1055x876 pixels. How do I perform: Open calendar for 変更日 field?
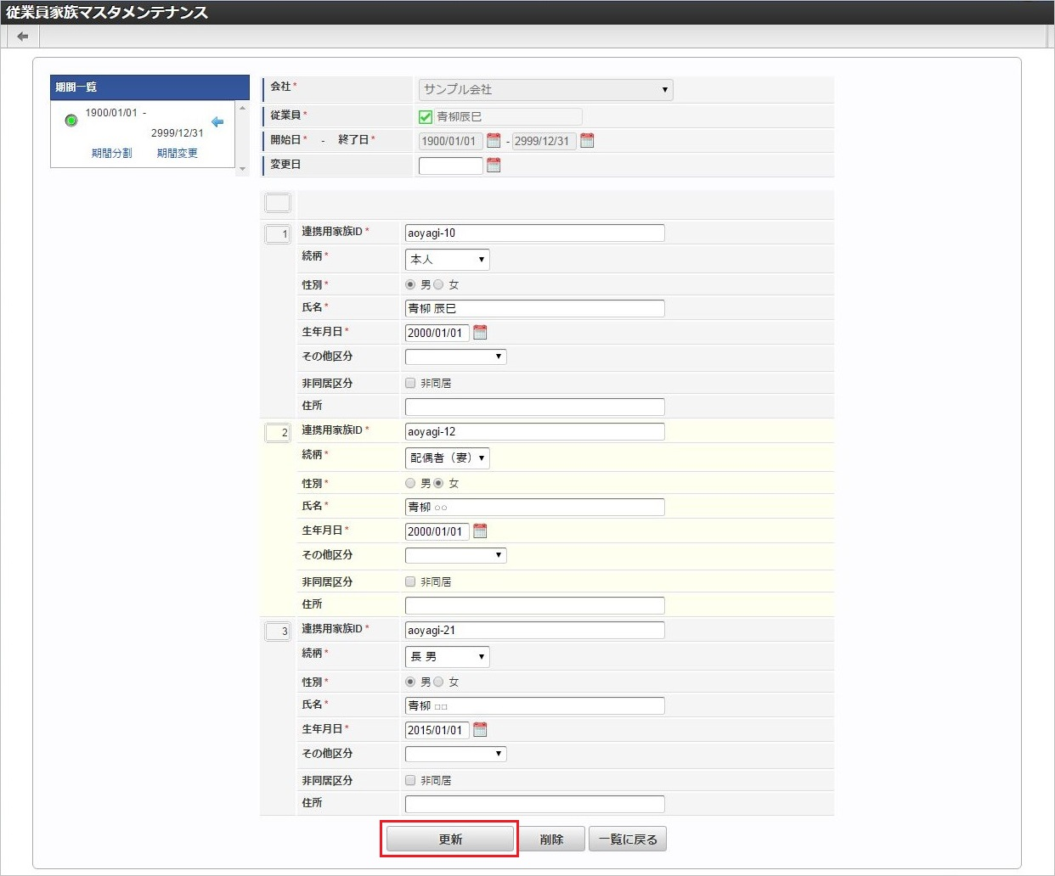(494, 166)
